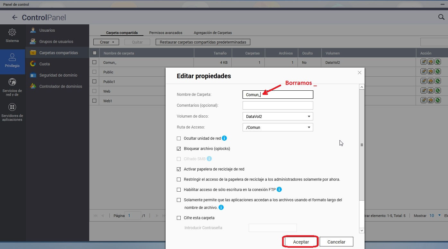
Task: Open the Volumen de disco dropdown
Action: point(278,116)
